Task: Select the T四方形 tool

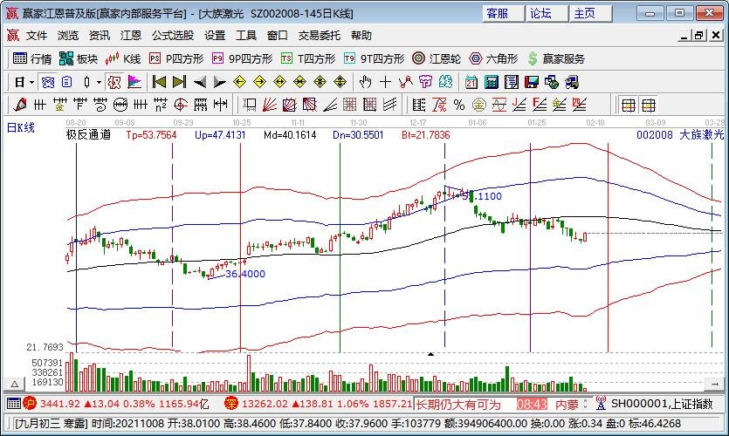Action: pyautogui.click(x=308, y=58)
